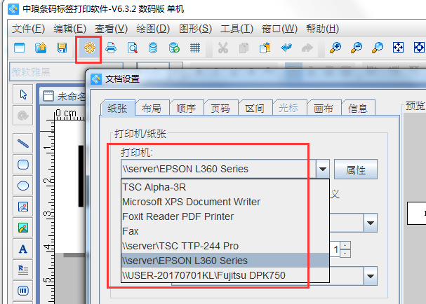Pick the Fujitsu DPK750 printer entry
This screenshot has height=304, width=426.
coord(204,275)
